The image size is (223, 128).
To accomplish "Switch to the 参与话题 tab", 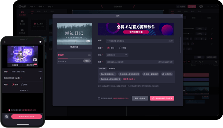I will (x=102, y=68).
